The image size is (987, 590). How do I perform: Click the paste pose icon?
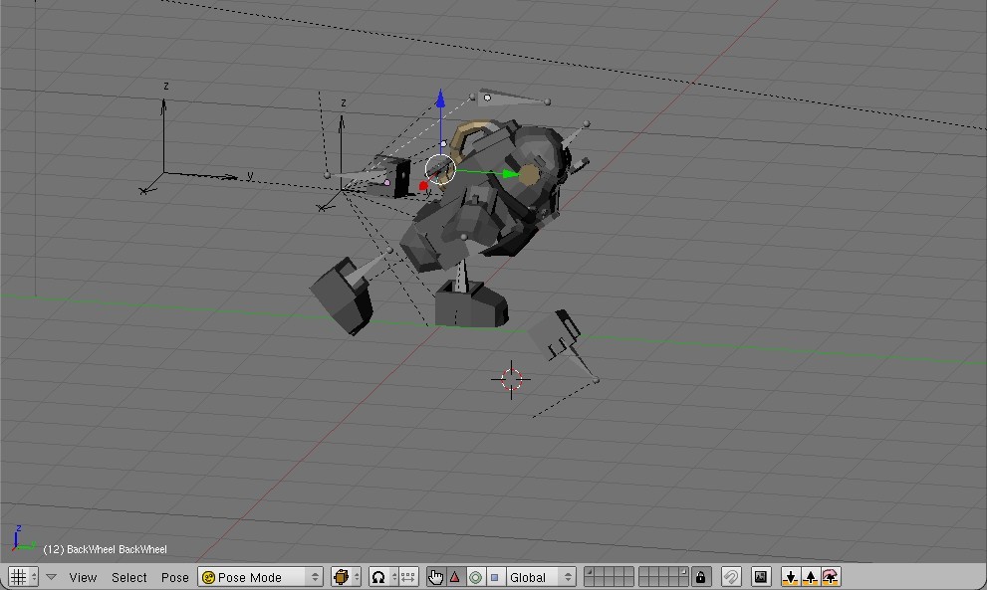click(x=811, y=577)
